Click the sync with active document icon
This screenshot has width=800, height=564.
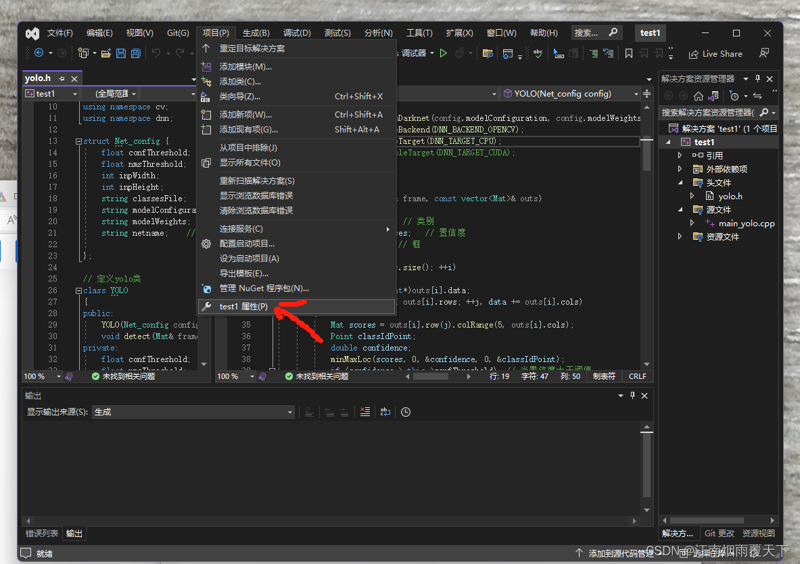tap(757, 96)
